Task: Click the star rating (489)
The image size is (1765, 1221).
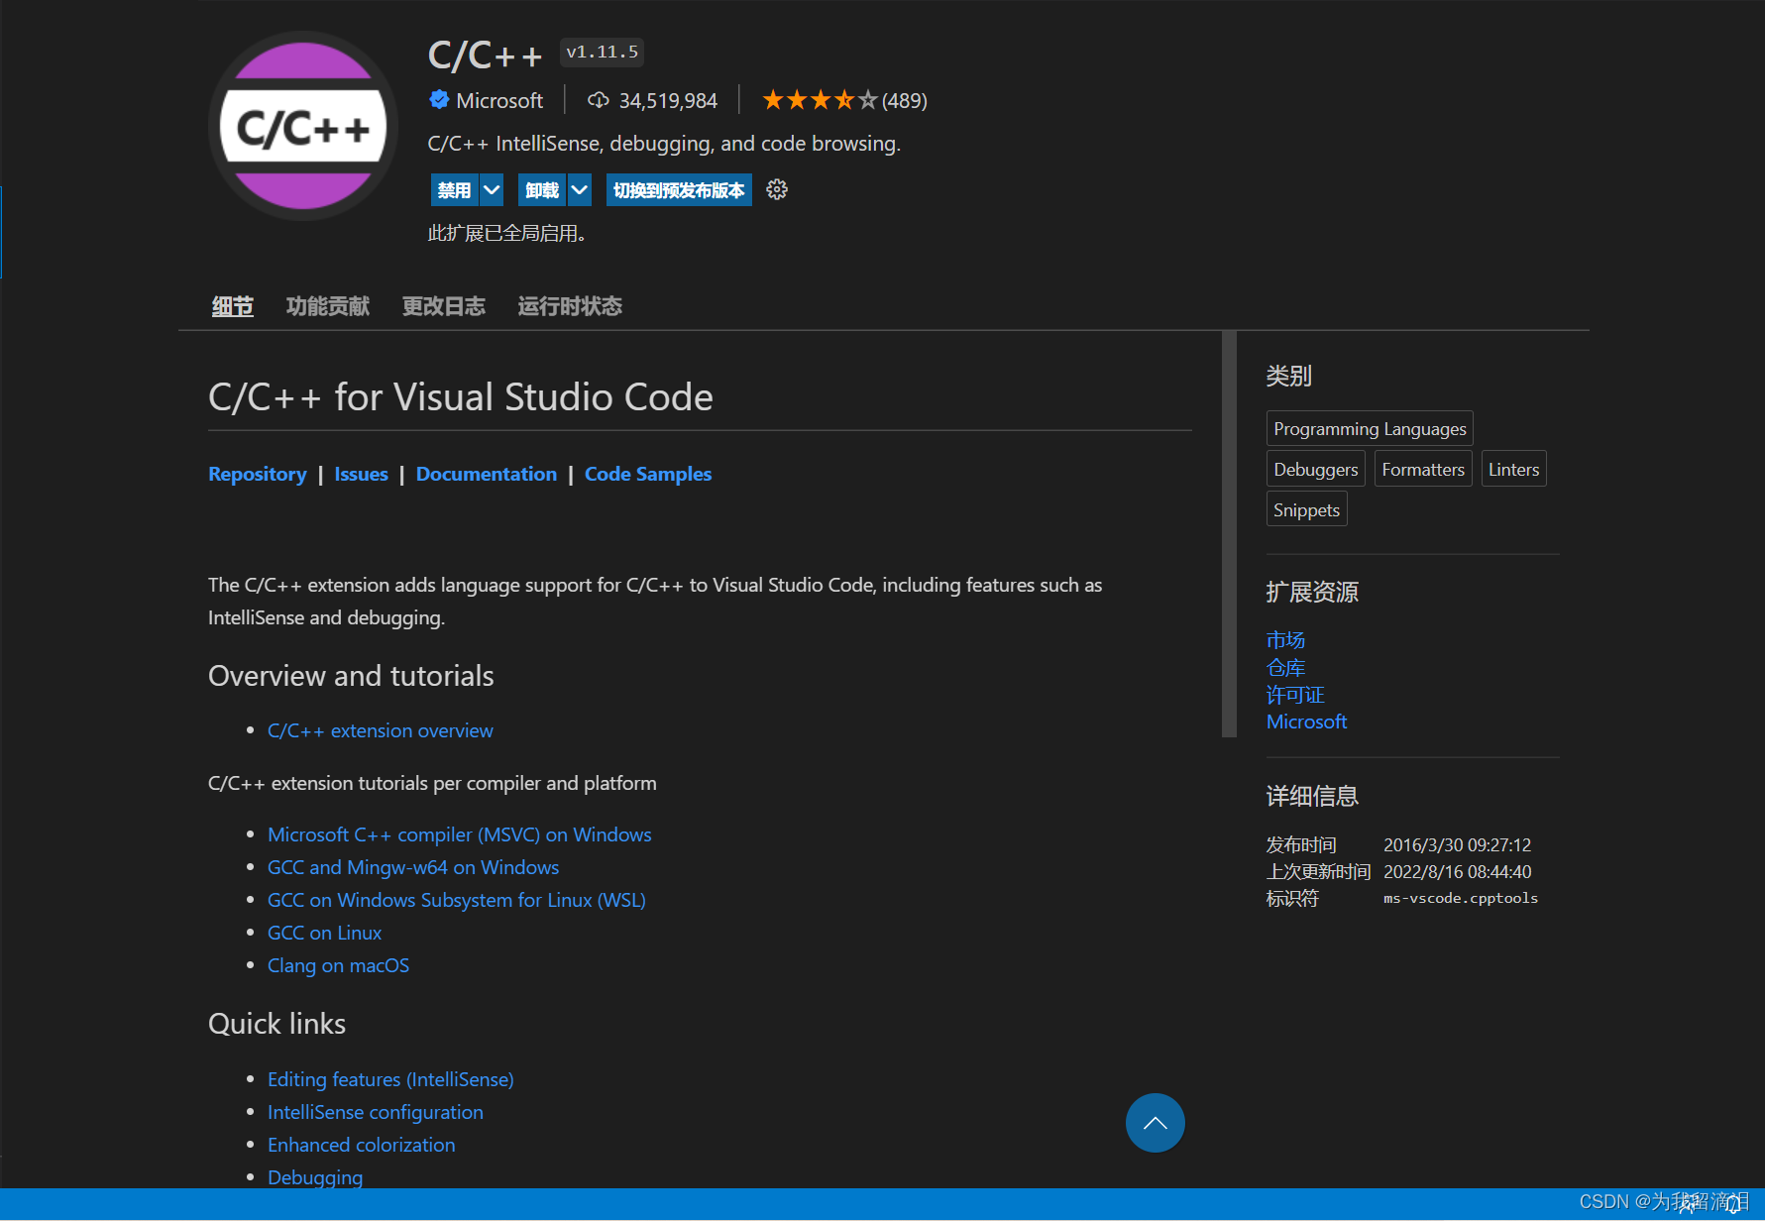Action: pos(844,100)
